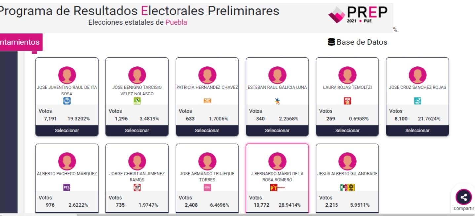475x217 pixels.
Task: Click the Compartir share icon
Action: point(463,197)
